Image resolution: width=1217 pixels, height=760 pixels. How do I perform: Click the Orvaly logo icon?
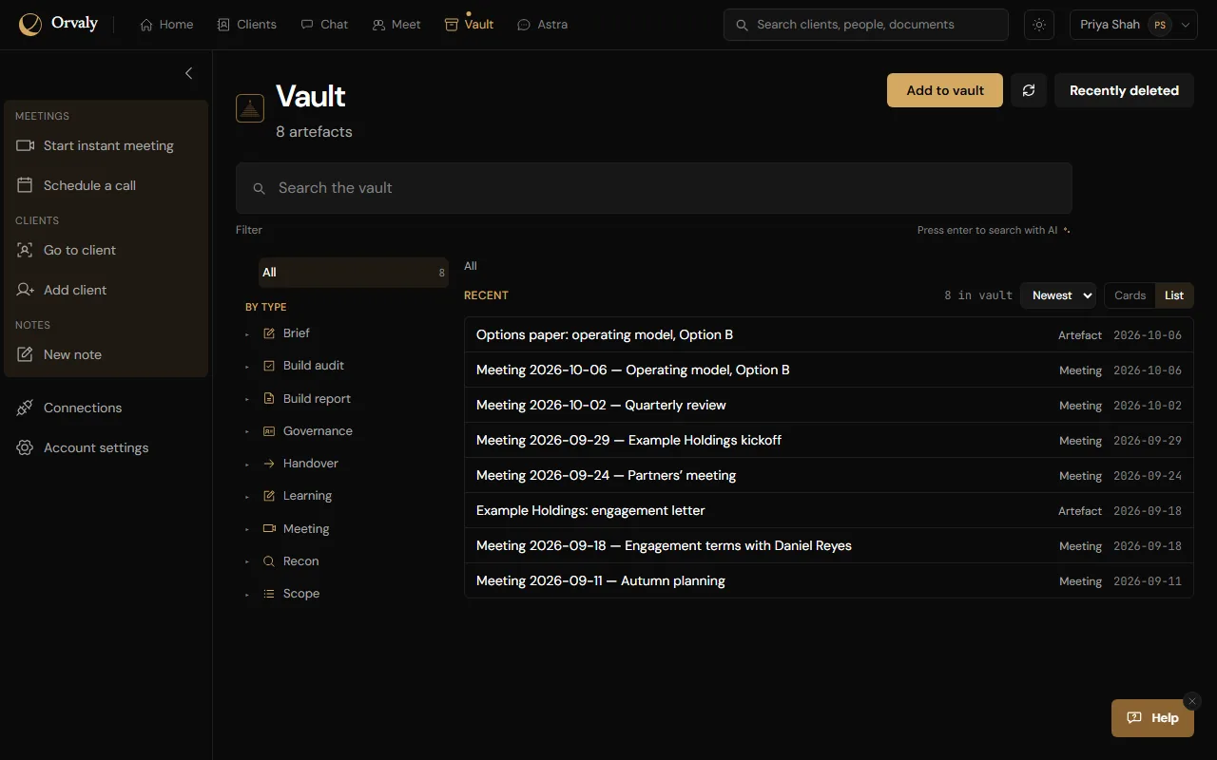(x=30, y=25)
